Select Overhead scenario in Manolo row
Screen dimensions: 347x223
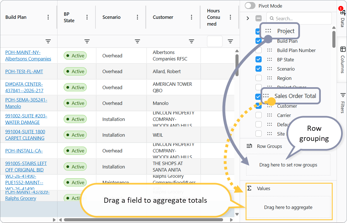click(x=121, y=103)
